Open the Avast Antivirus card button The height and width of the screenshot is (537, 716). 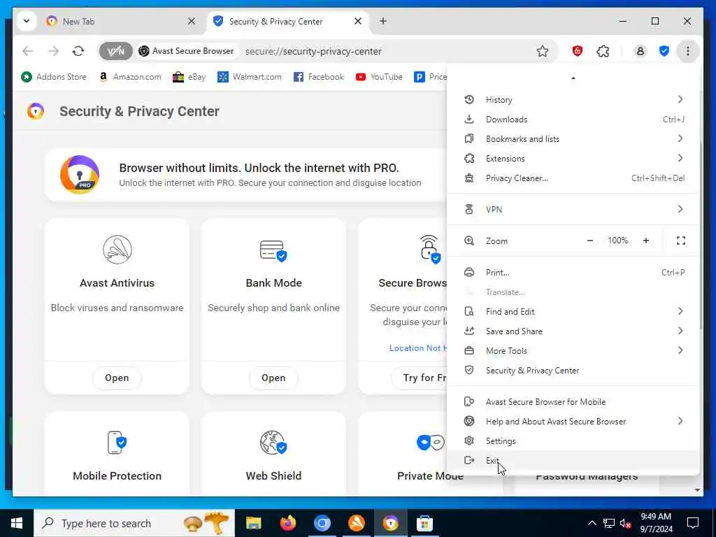pyautogui.click(x=117, y=378)
